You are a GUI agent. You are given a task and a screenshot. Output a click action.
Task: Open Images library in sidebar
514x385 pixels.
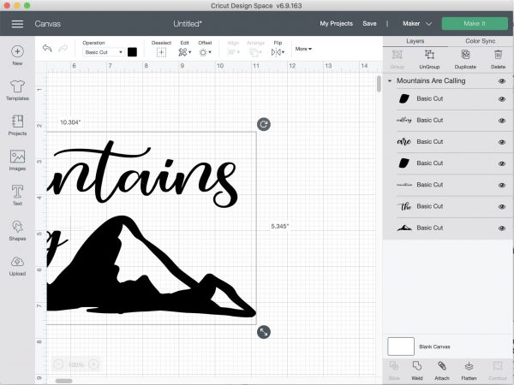pos(17,161)
